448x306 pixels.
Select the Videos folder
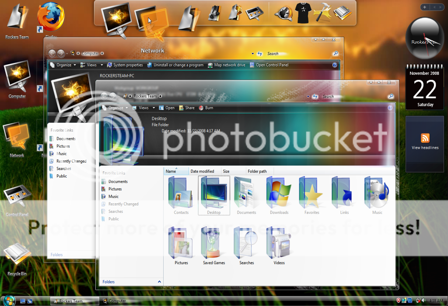click(x=279, y=246)
